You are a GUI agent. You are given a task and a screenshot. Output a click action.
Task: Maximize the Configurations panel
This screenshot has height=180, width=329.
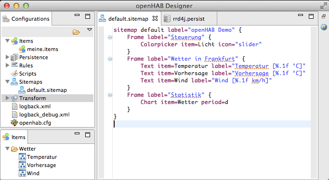(88, 16)
